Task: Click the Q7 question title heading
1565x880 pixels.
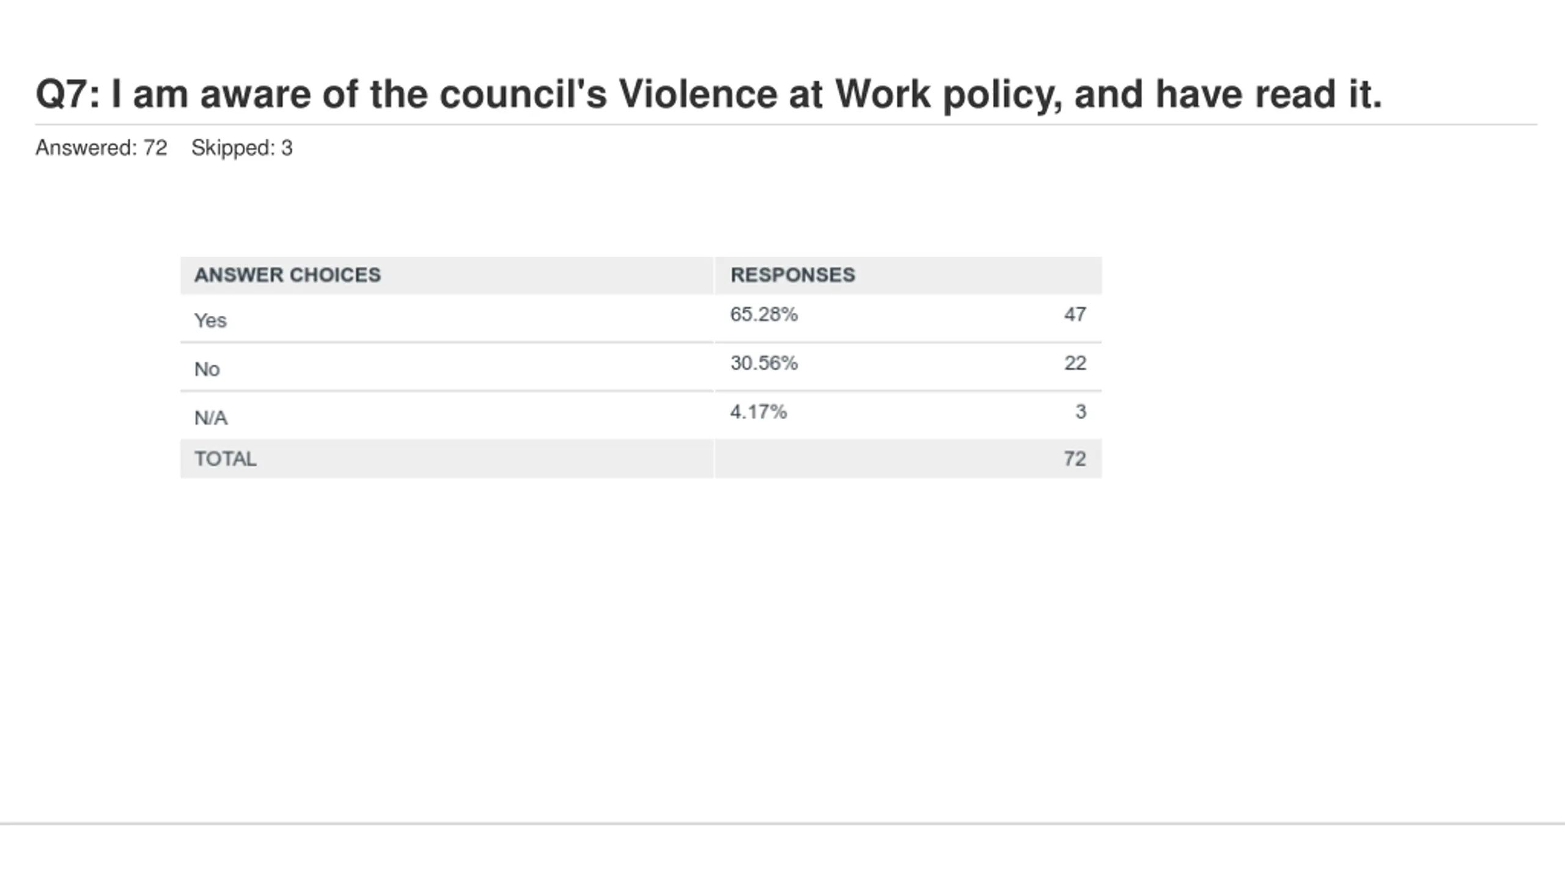Action: click(709, 95)
